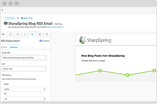Open the Send frequency dropdown set to Daily
157x104 pixels.
(x=24, y=89)
